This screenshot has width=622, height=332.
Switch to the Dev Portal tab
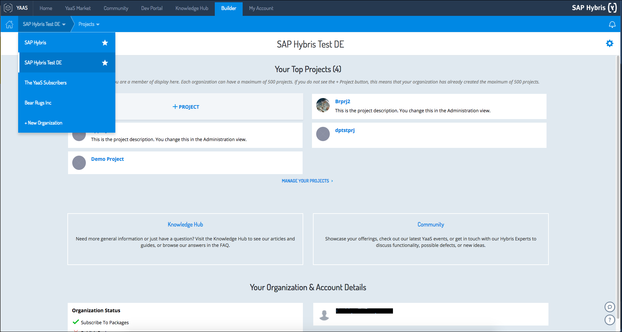[x=152, y=8]
